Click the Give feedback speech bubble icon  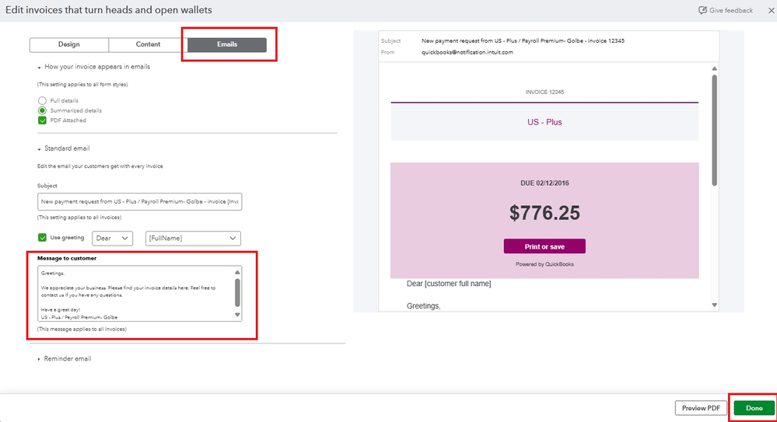point(702,10)
